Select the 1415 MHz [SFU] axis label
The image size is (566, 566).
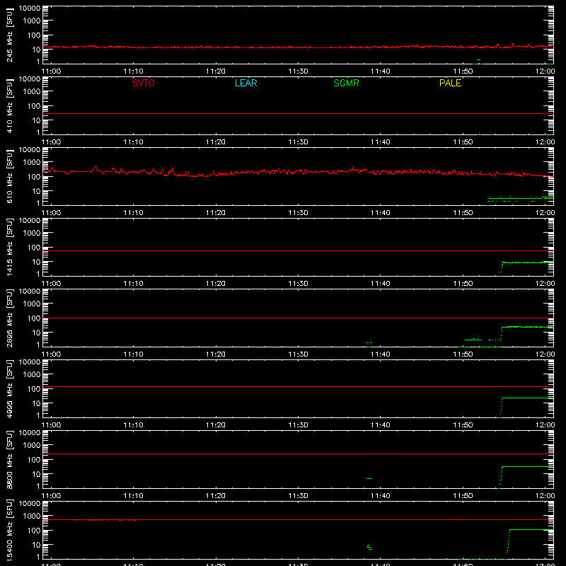pos(10,247)
